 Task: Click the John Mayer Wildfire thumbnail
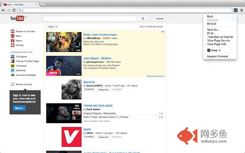(x=64, y=66)
